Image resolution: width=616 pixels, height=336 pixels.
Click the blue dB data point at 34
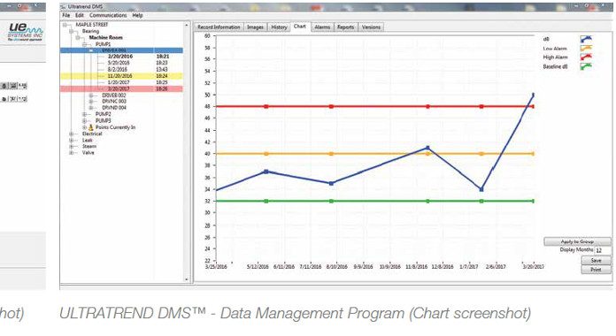[x=481, y=189]
